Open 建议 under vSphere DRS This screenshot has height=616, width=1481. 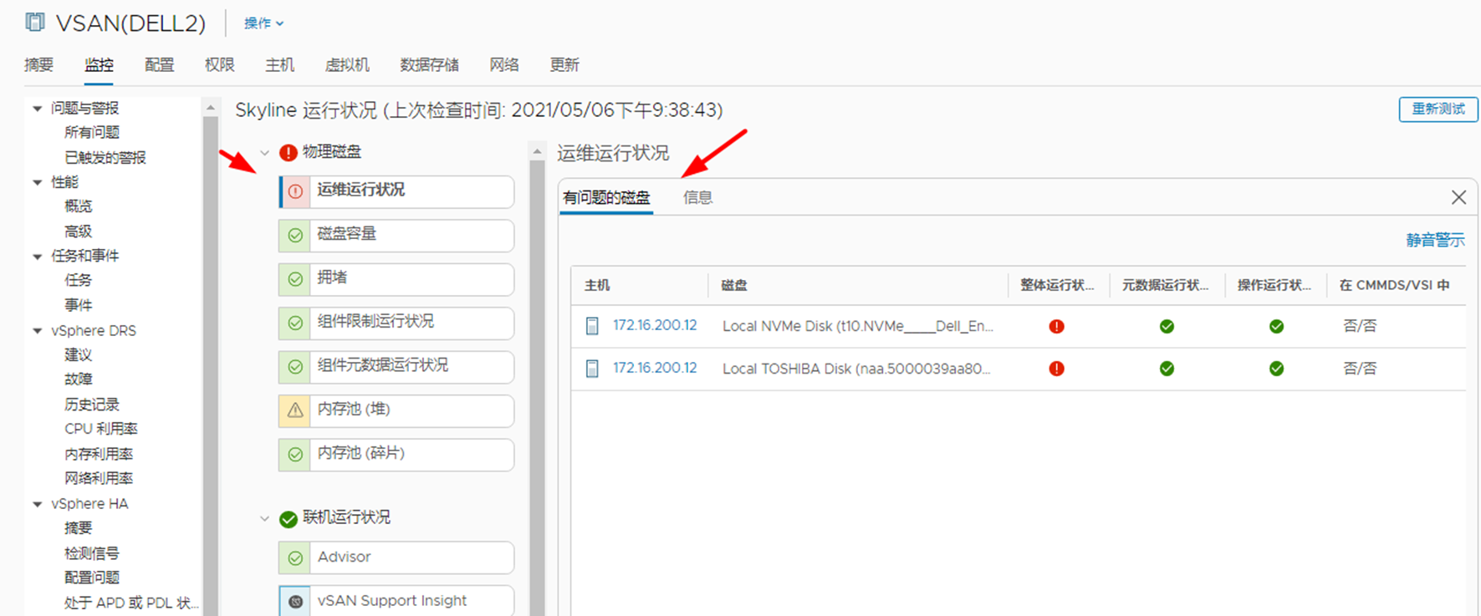point(78,355)
